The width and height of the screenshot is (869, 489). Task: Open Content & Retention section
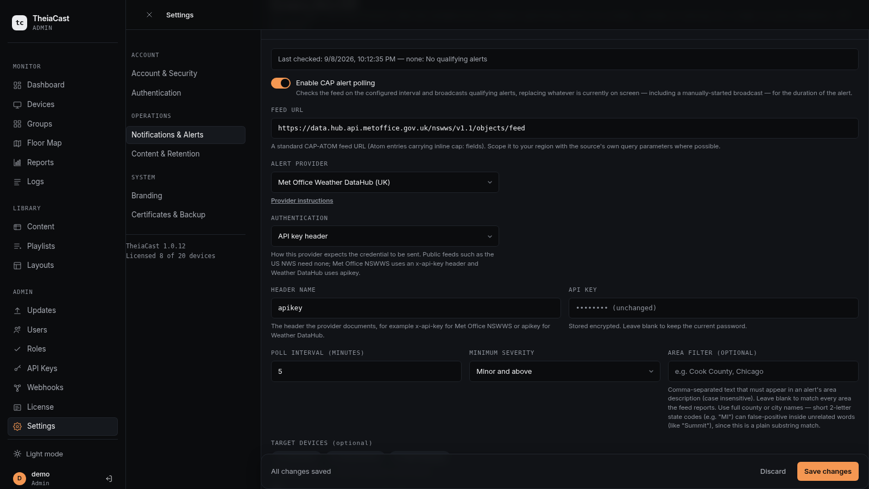[185, 154]
